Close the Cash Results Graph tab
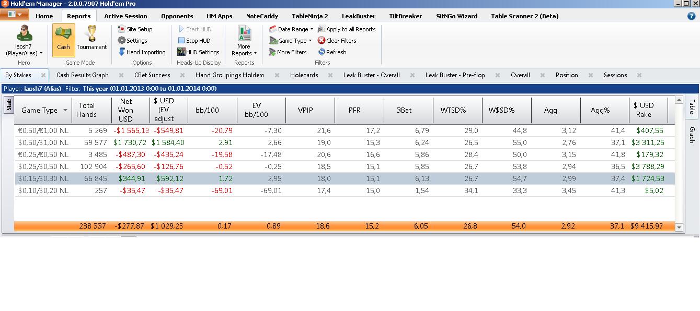The image size is (700, 311). point(121,75)
